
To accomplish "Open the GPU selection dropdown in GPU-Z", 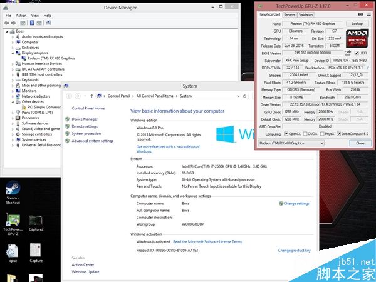I will click(x=291, y=143).
